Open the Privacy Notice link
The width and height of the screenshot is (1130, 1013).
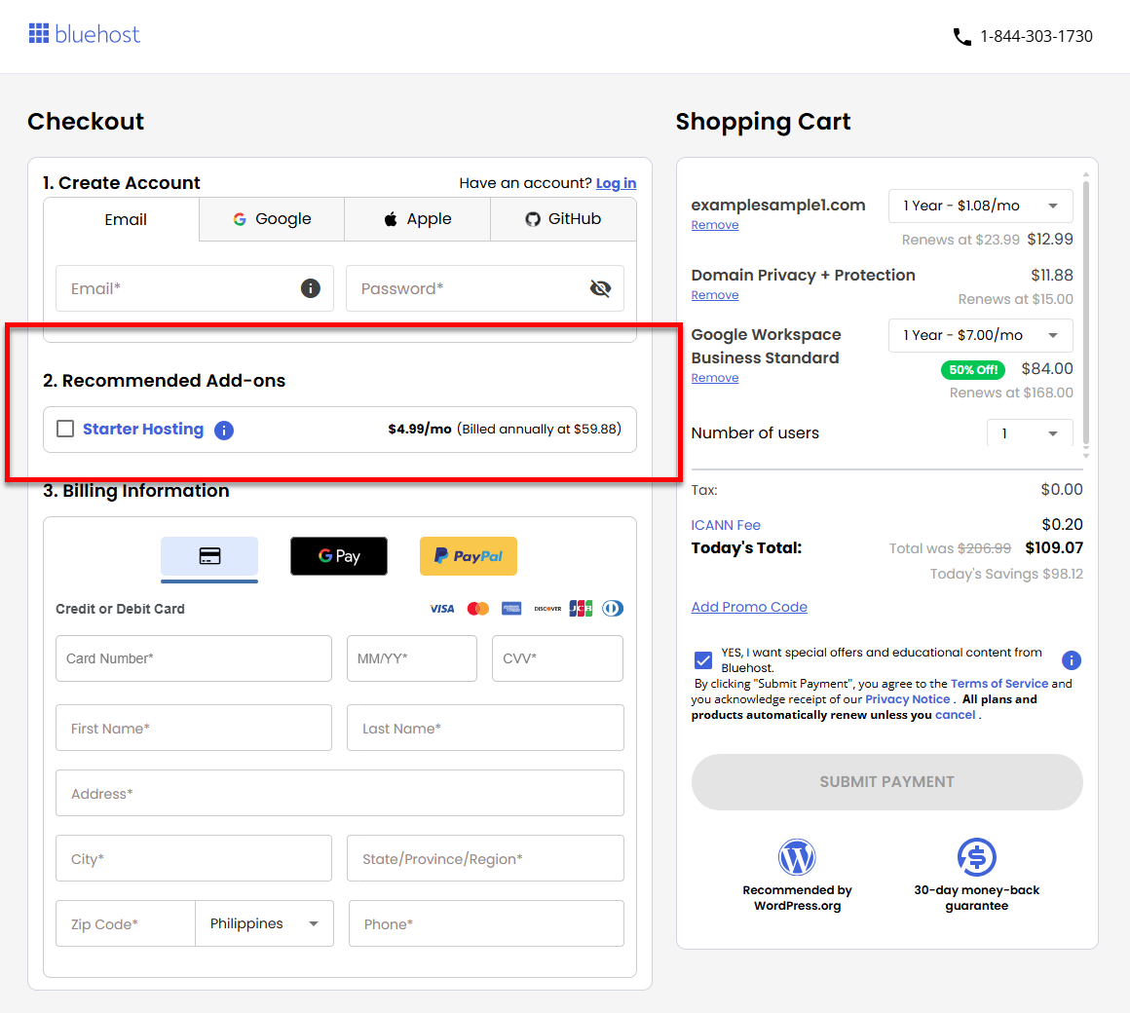click(x=908, y=698)
